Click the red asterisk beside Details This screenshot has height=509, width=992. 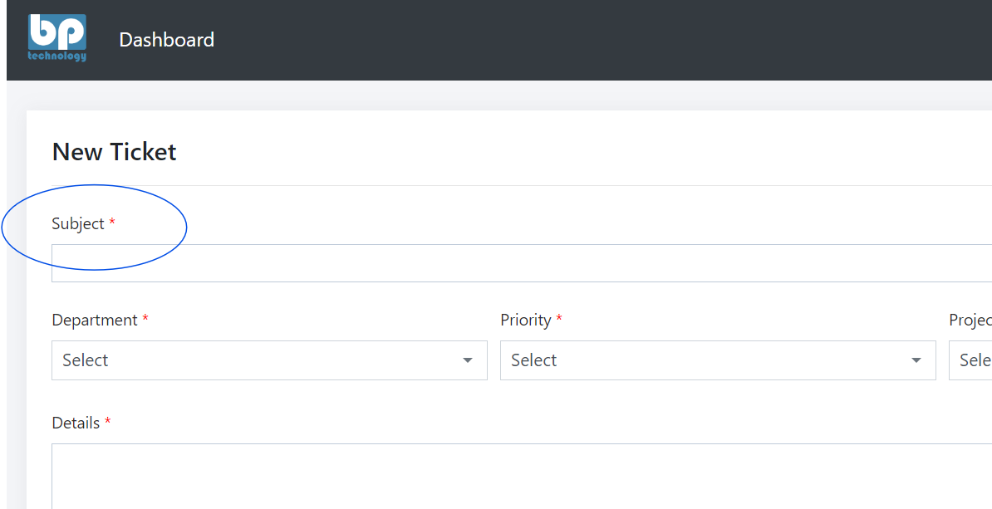pos(107,423)
